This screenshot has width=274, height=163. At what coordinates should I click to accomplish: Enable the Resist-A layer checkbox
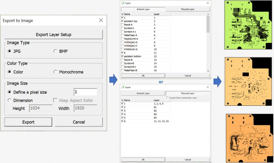tap(122, 25)
